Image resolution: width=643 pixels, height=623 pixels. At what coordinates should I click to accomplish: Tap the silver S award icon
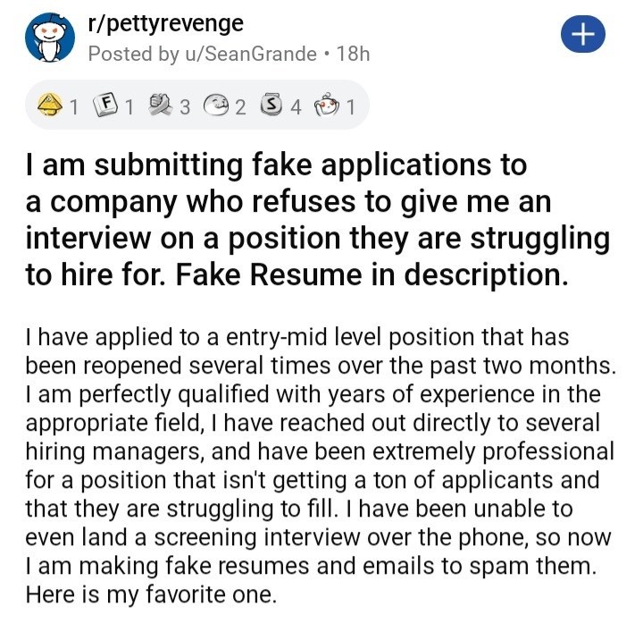coord(270,107)
